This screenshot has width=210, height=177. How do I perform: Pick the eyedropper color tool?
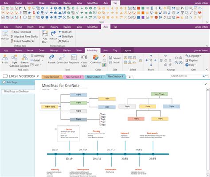click(104, 56)
